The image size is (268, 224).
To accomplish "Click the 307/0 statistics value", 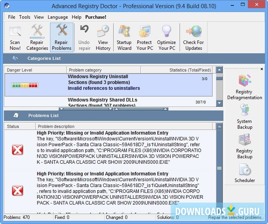I will click(201, 102).
